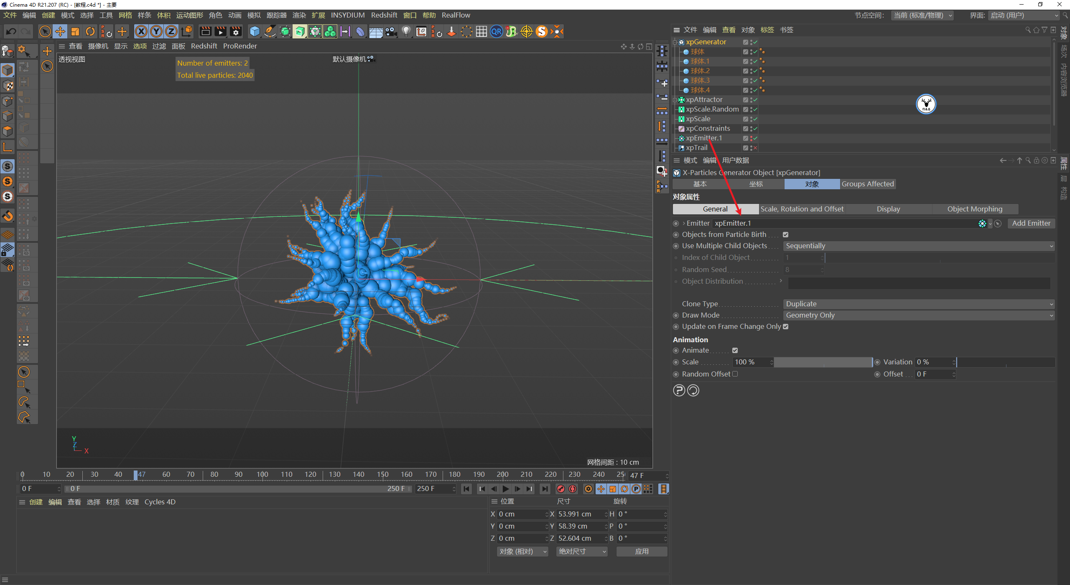
Task: Click the Enable Axis L icon
Action: (x=8, y=147)
